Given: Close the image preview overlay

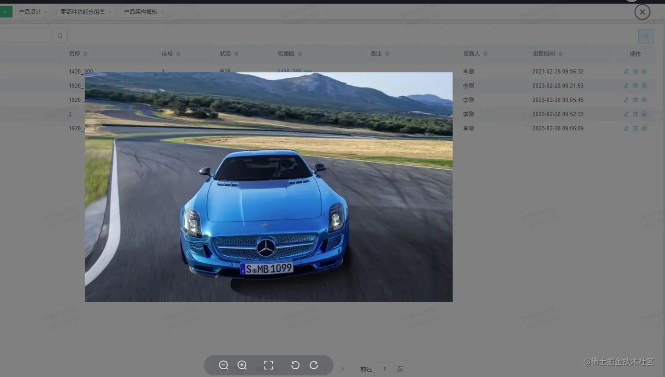Looking at the screenshot, I should 642,12.
